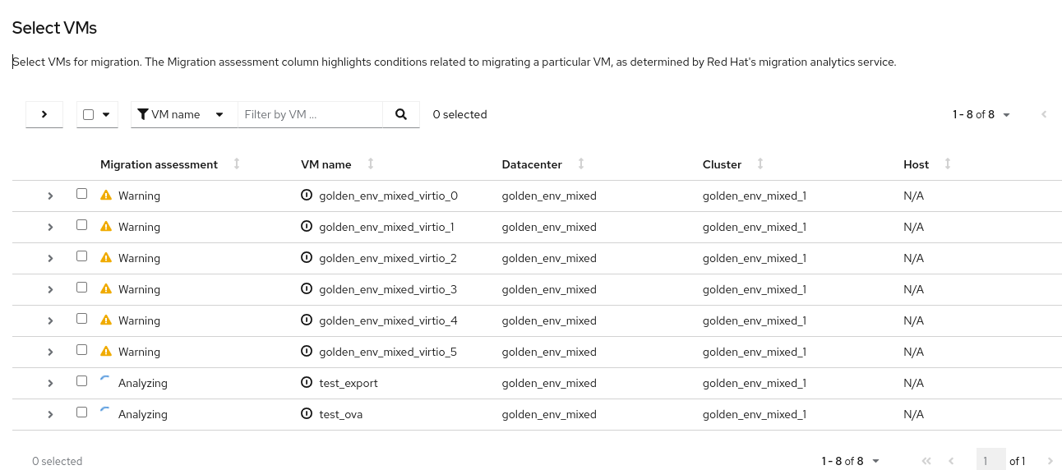Click the search magnifier icon
Screen dimensions: 1062x470
click(401, 115)
